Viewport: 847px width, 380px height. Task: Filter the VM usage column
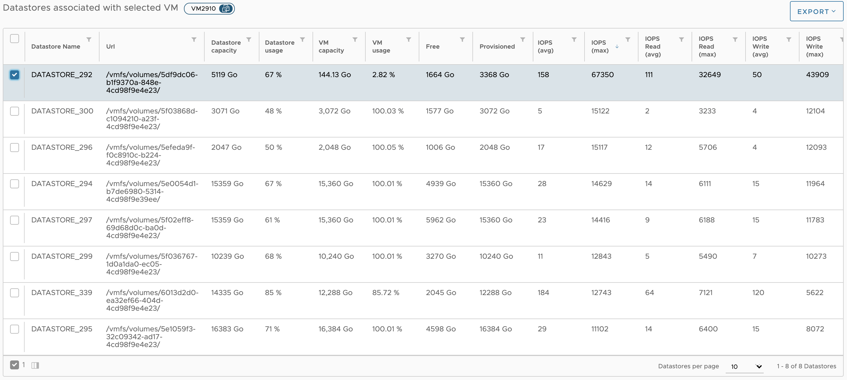409,39
